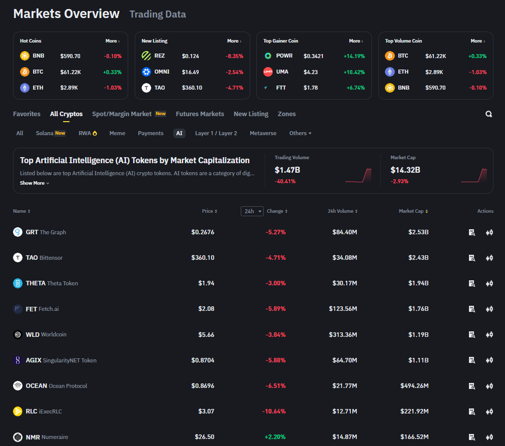Viewport: 505px width, 446px height.
Task: Click trade candlestick icon for NMR row
Action: (489, 437)
